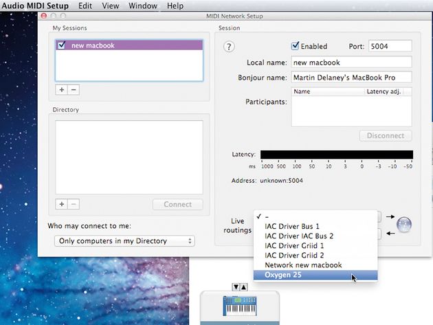
Task: Choose IAC Driver IAC Bus 2
Action: (315, 236)
